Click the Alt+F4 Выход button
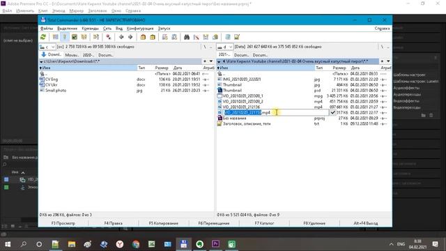Screen dimensions: 446x251 coord(366,223)
